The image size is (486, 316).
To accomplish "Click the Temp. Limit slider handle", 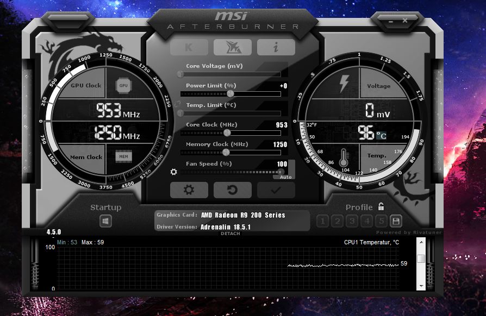I will click(180, 113).
